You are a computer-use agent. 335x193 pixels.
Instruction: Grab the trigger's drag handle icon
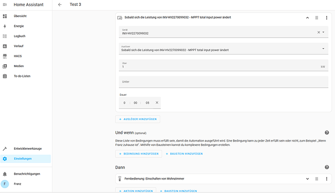[x=317, y=18]
